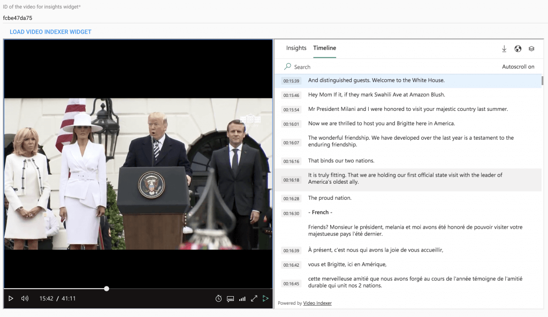This screenshot has width=548, height=317.
Task: Jump to timestamp 00:16:07
Action: tap(291, 143)
